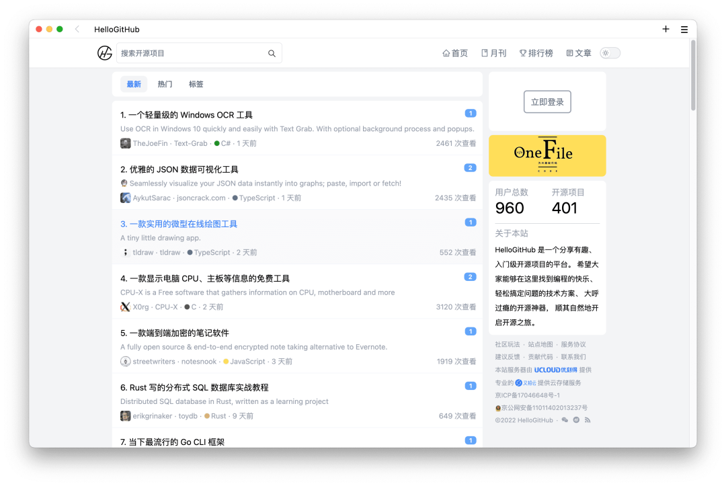
Task: Click AykutSarac avatar icon
Action: click(x=126, y=198)
